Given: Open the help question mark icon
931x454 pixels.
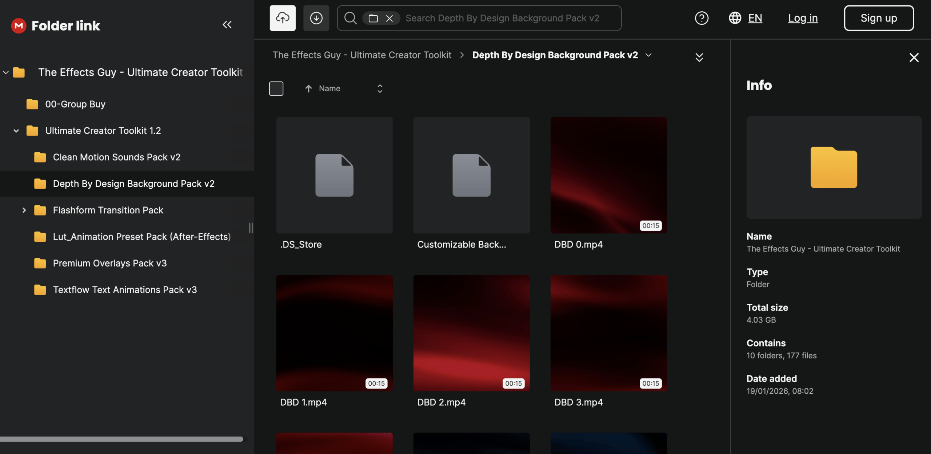Looking at the screenshot, I should tap(702, 18).
